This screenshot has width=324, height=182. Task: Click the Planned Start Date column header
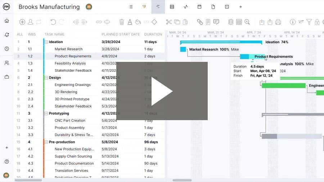pos(121,34)
